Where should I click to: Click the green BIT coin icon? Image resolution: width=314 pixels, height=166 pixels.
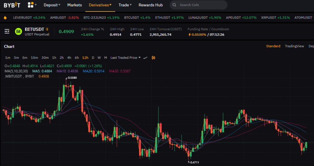pos(19,32)
